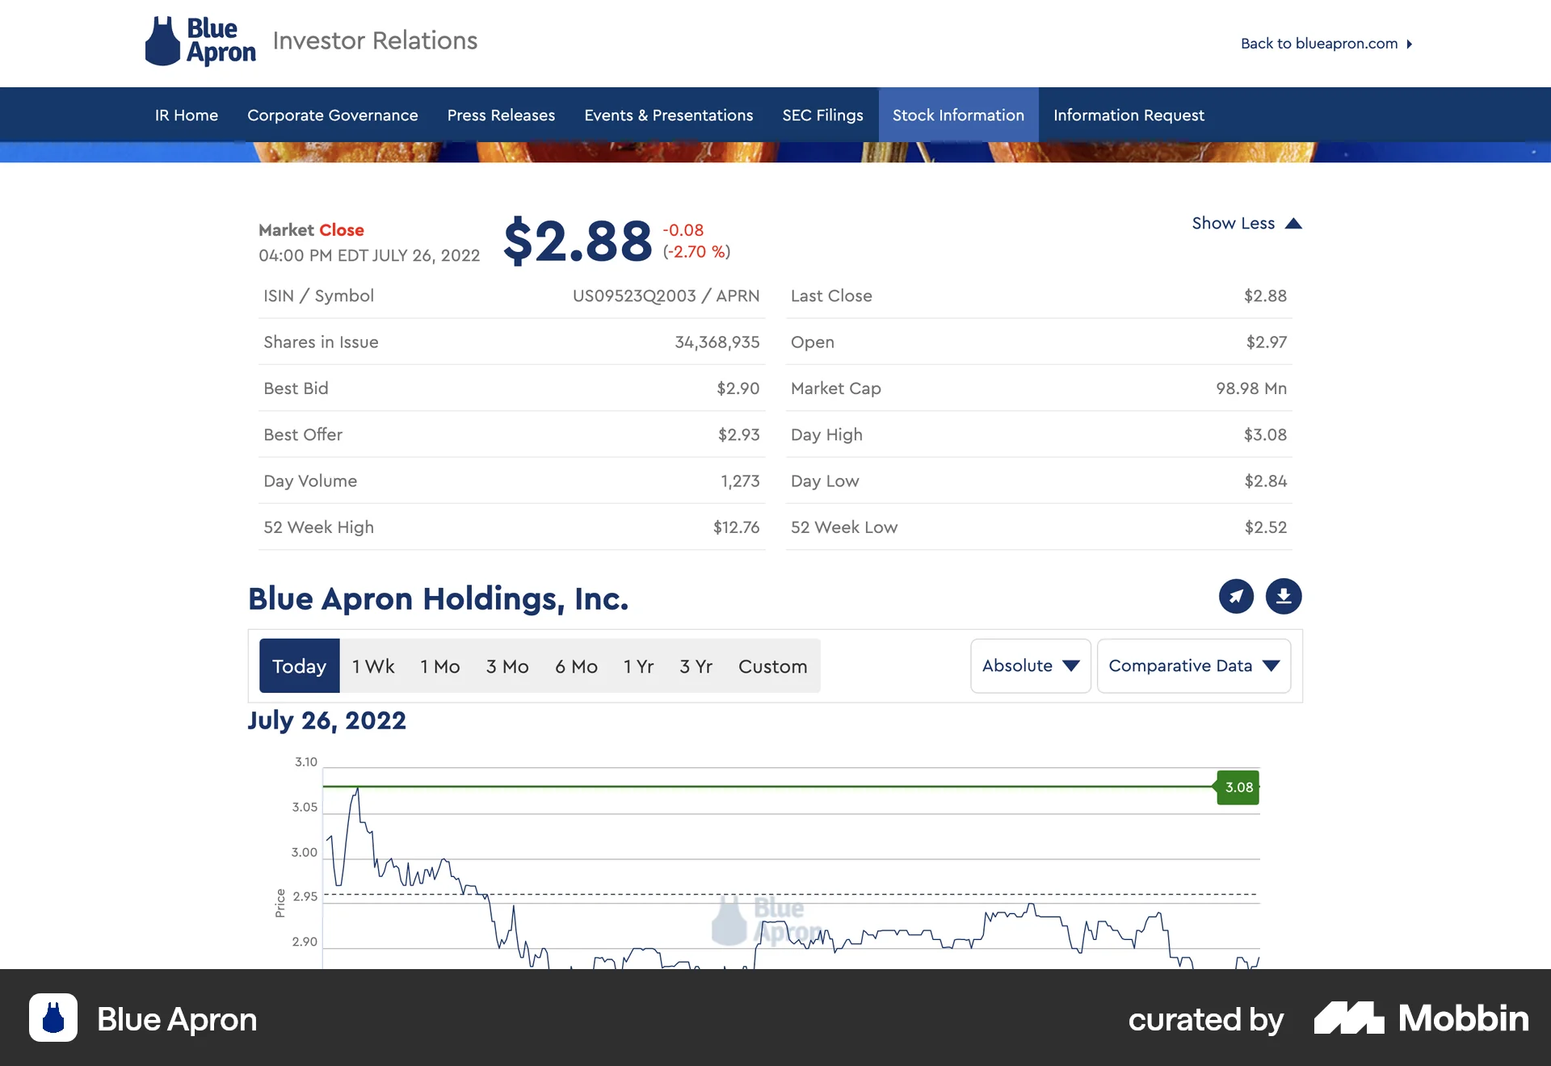Go to Press Releases section
Image resolution: width=1551 pixels, height=1066 pixels.
(501, 115)
